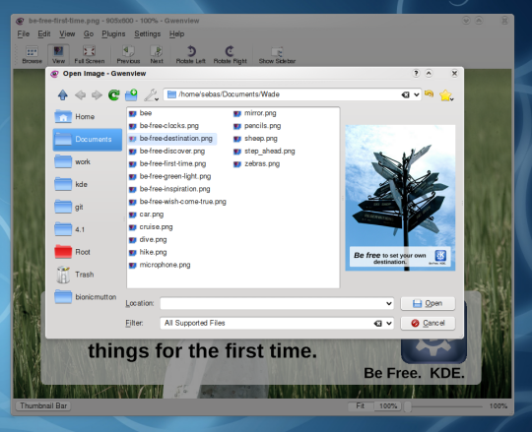The image size is (532, 432).
Task: Select car.png
Action: [x=146, y=215]
